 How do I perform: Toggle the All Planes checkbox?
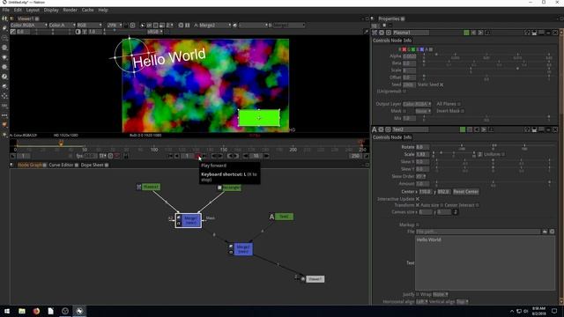(459, 104)
